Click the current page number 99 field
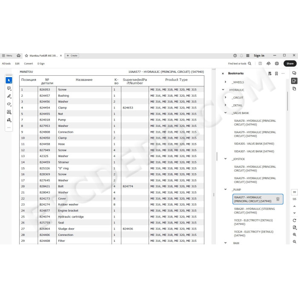 tap(295, 192)
